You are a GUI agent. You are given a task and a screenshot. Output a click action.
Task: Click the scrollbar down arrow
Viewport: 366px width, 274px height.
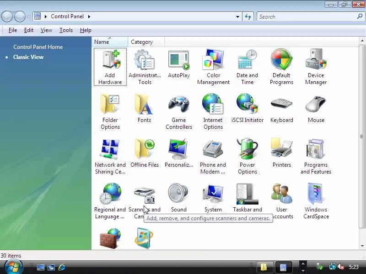[362, 246]
